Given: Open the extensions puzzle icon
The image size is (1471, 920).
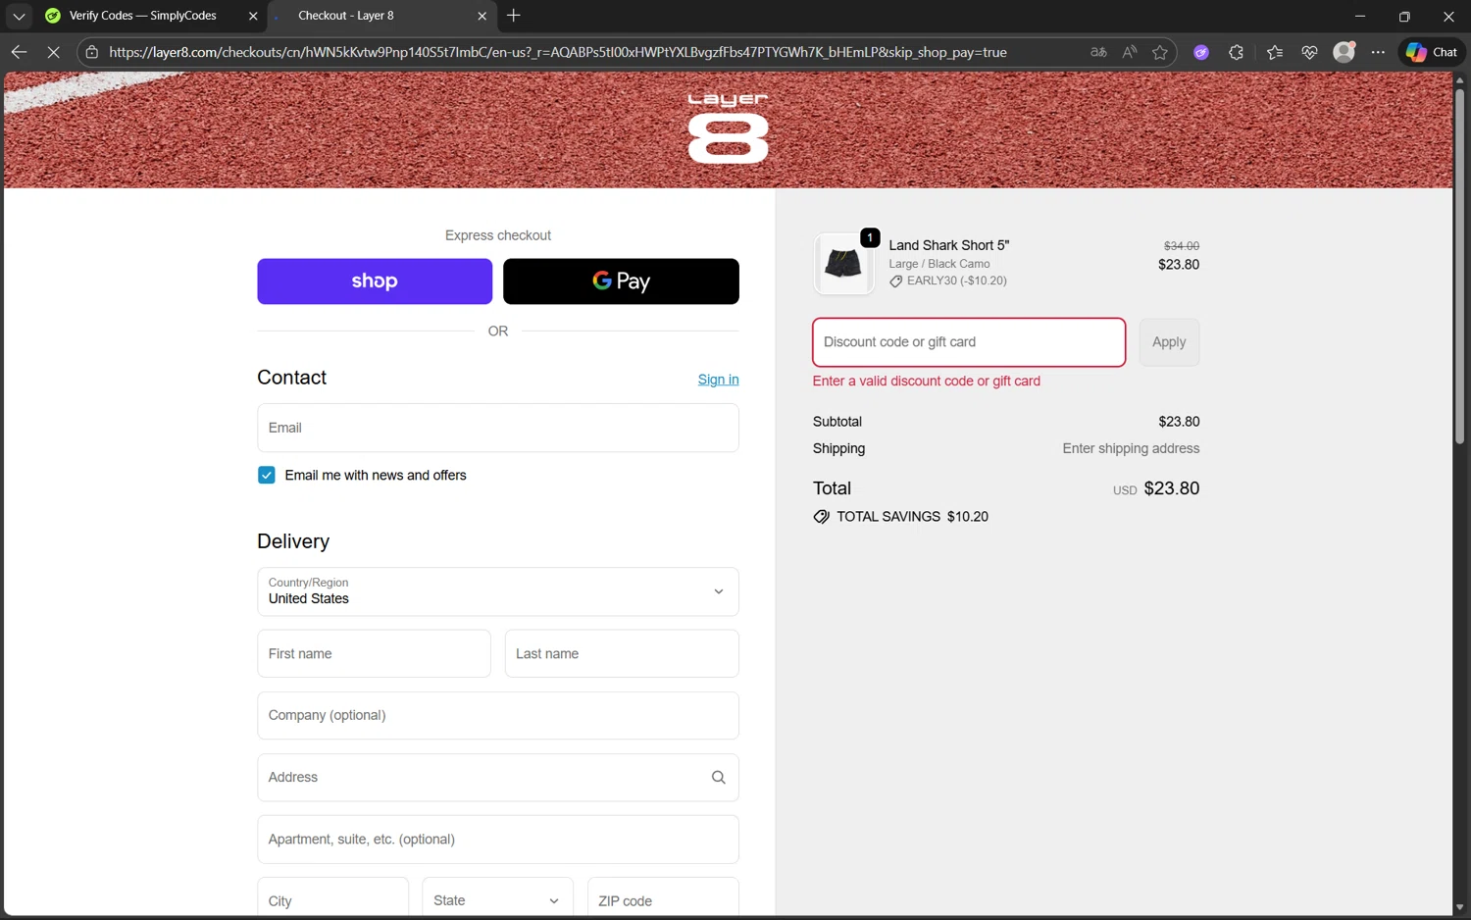Looking at the screenshot, I should coord(1237,52).
